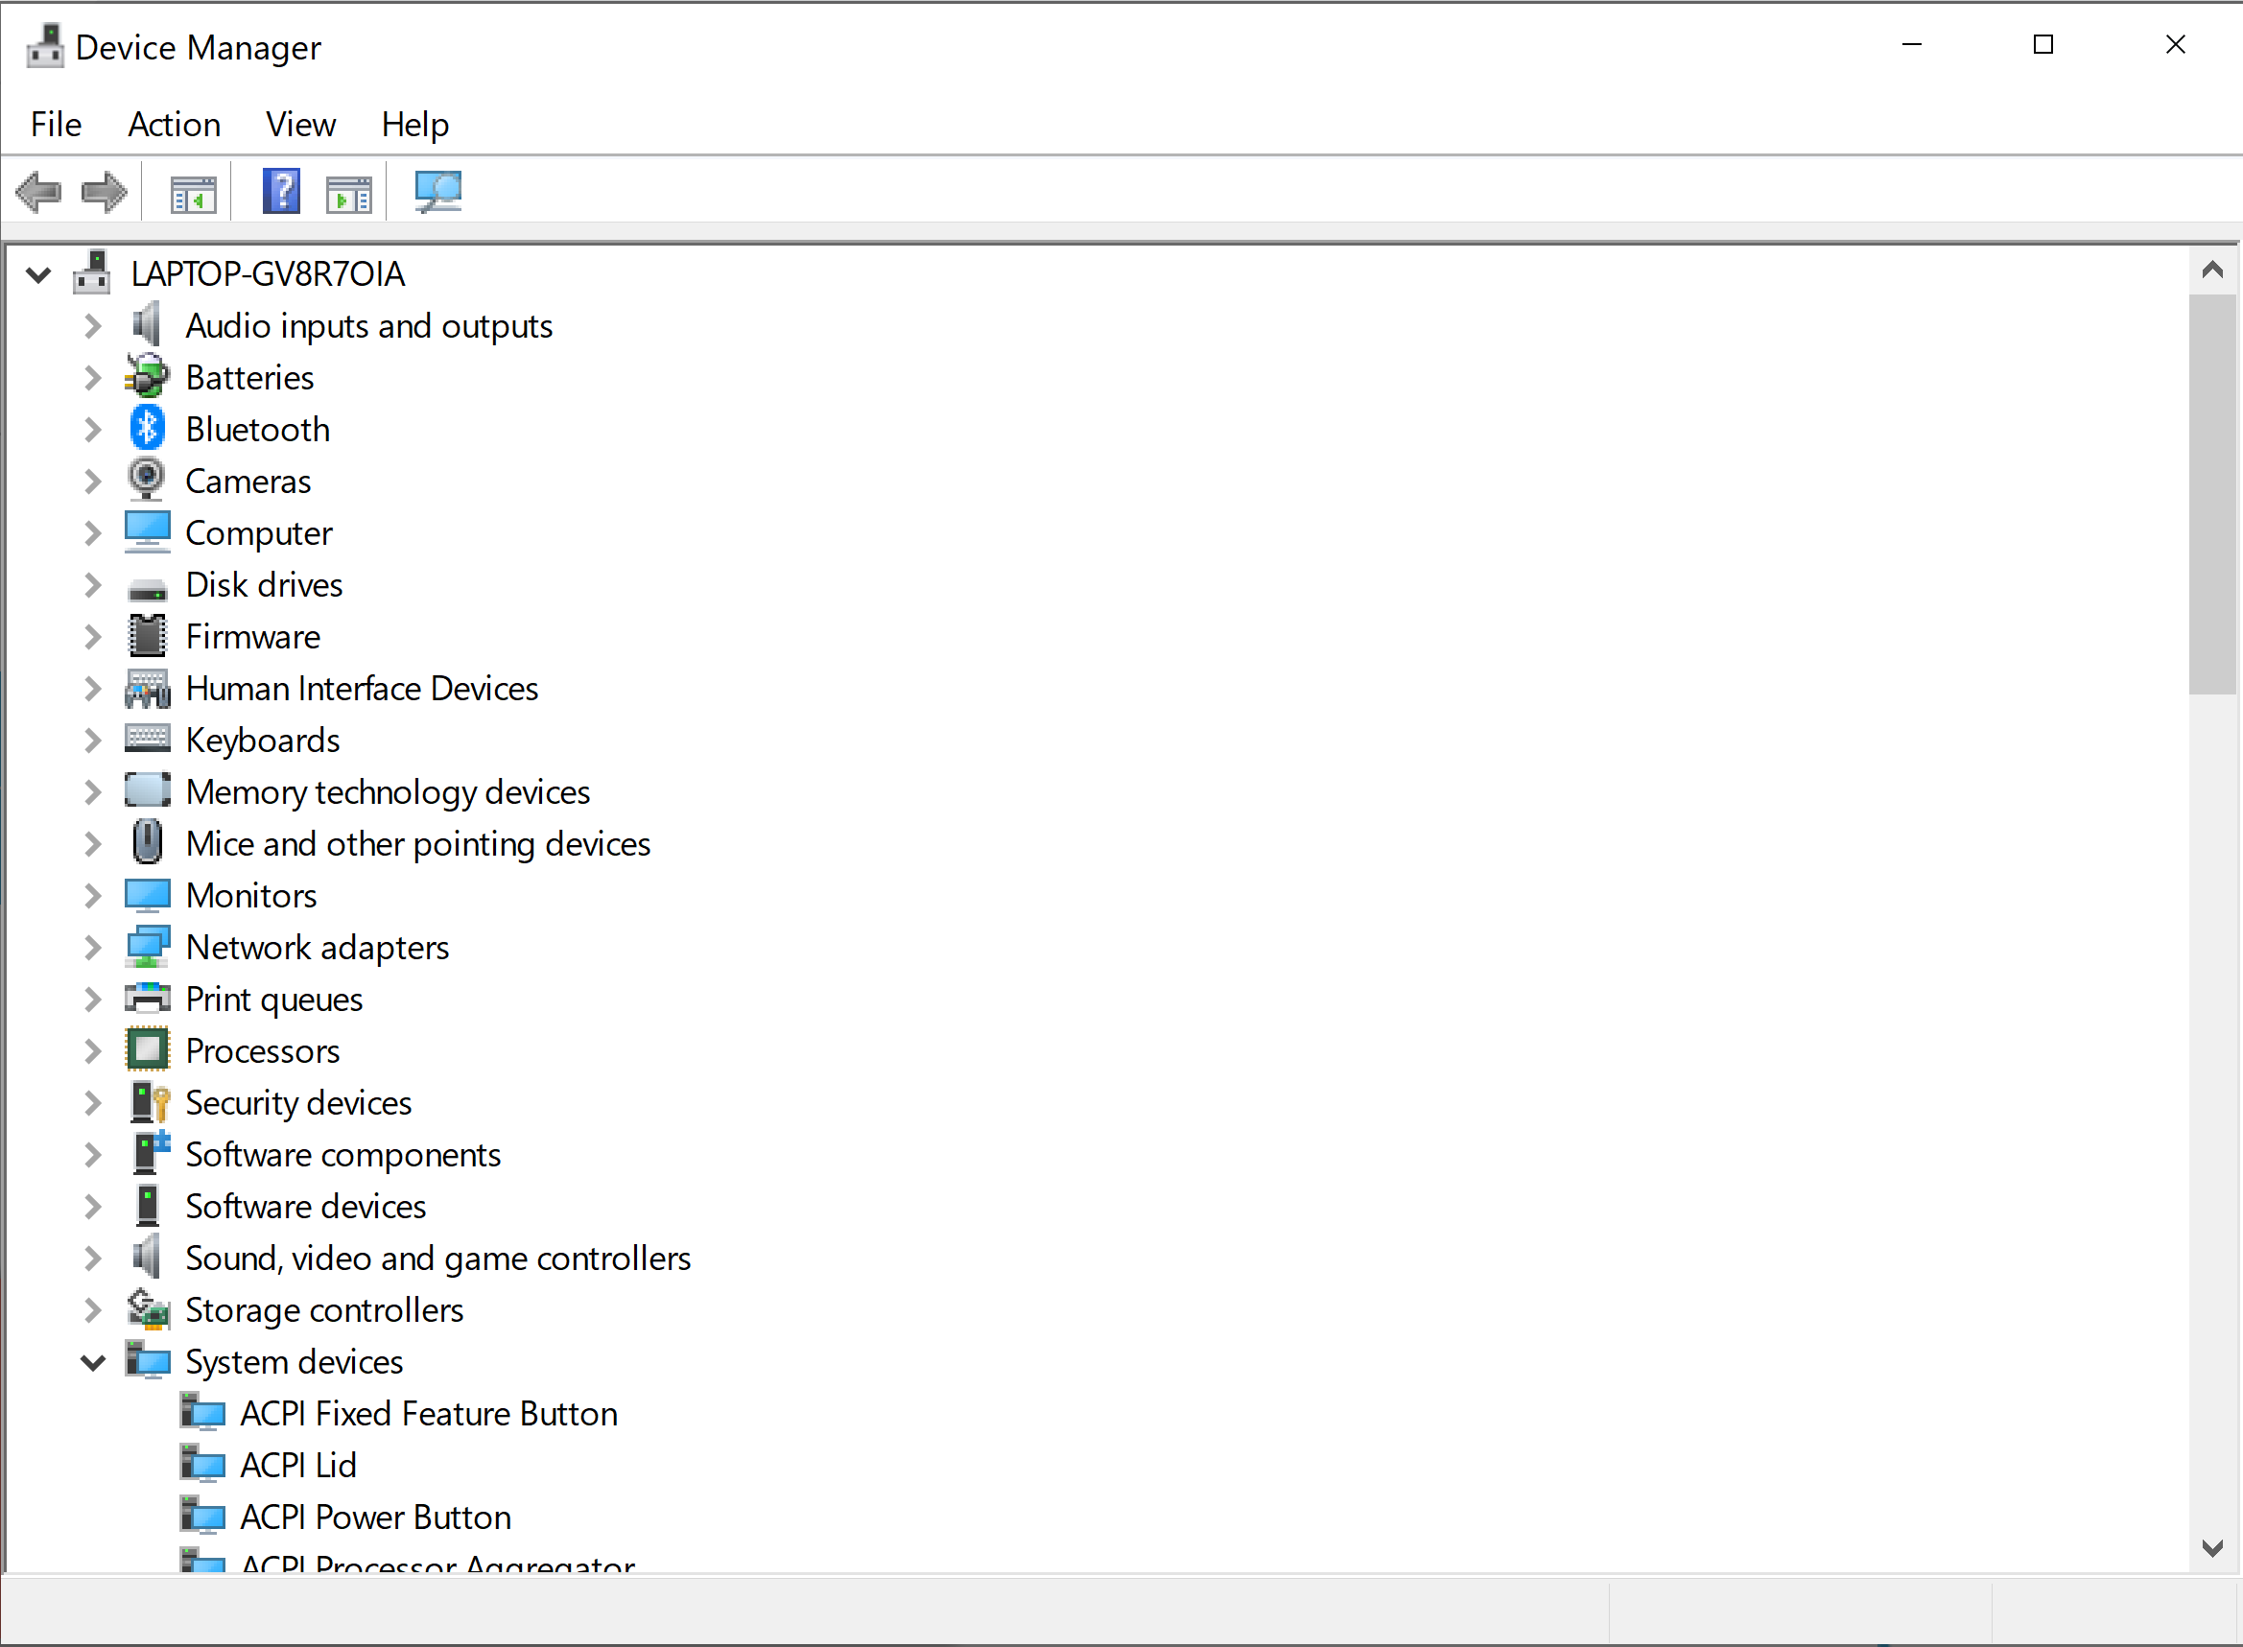Image resolution: width=2243 pixels, height=1647 pixels.
Task: Expand the Disk drives category
Action: [92, 585]
